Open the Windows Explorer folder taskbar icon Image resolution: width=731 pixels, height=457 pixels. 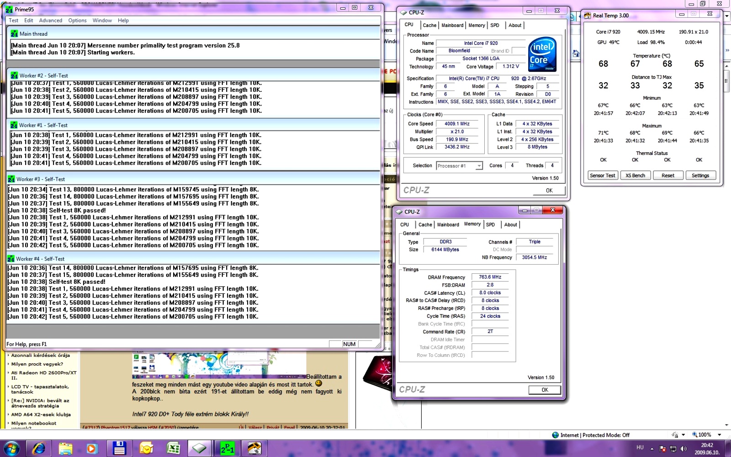pos(66,449)
